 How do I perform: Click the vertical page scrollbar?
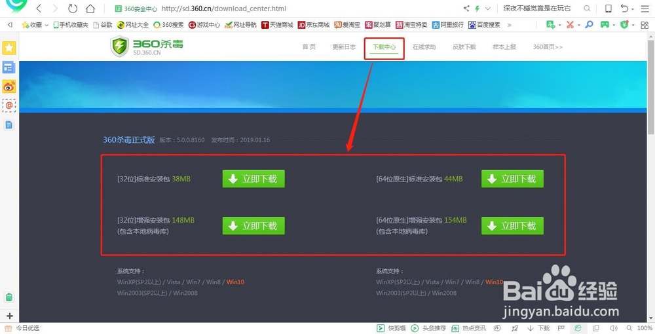(x=651, y=88)
